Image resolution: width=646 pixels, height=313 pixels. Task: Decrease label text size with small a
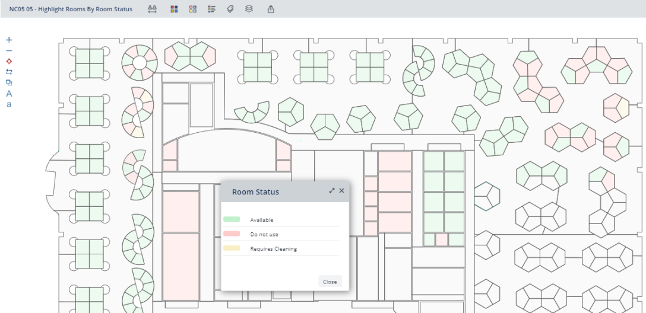9,104
